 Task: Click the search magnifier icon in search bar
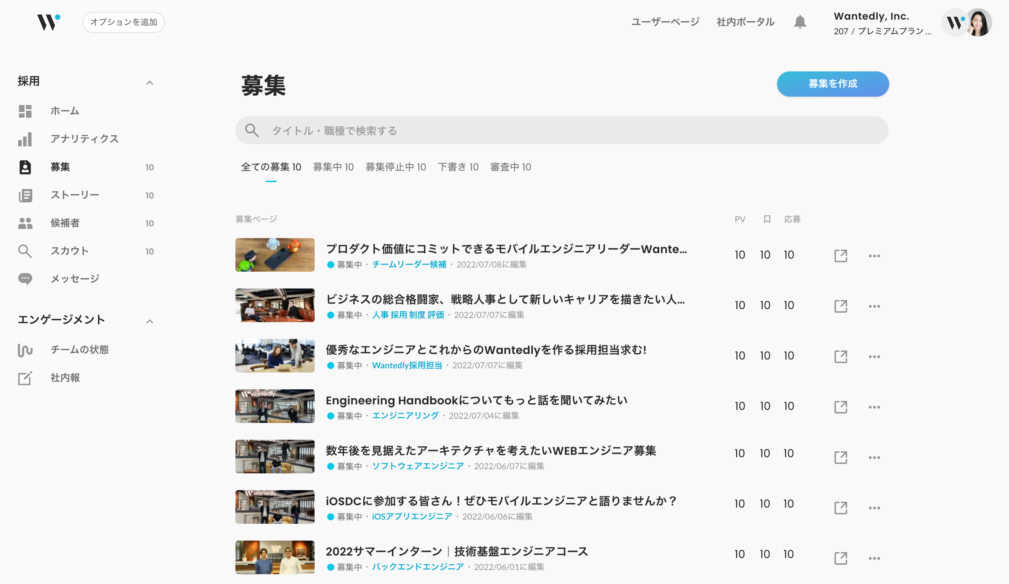pyautogui.click(x=252, y=130)
